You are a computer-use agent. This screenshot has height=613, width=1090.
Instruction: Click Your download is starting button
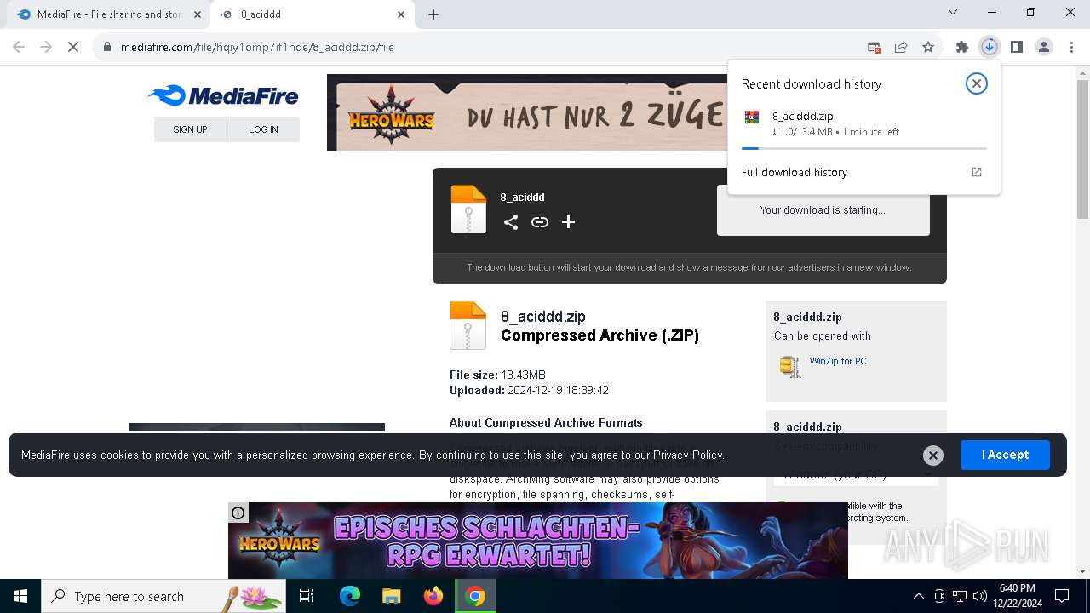823,210
